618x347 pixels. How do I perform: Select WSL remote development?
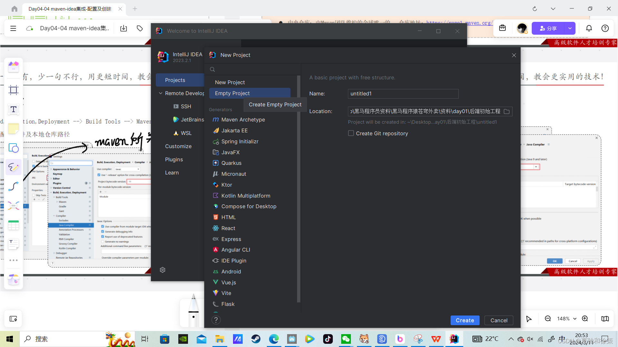183,133
